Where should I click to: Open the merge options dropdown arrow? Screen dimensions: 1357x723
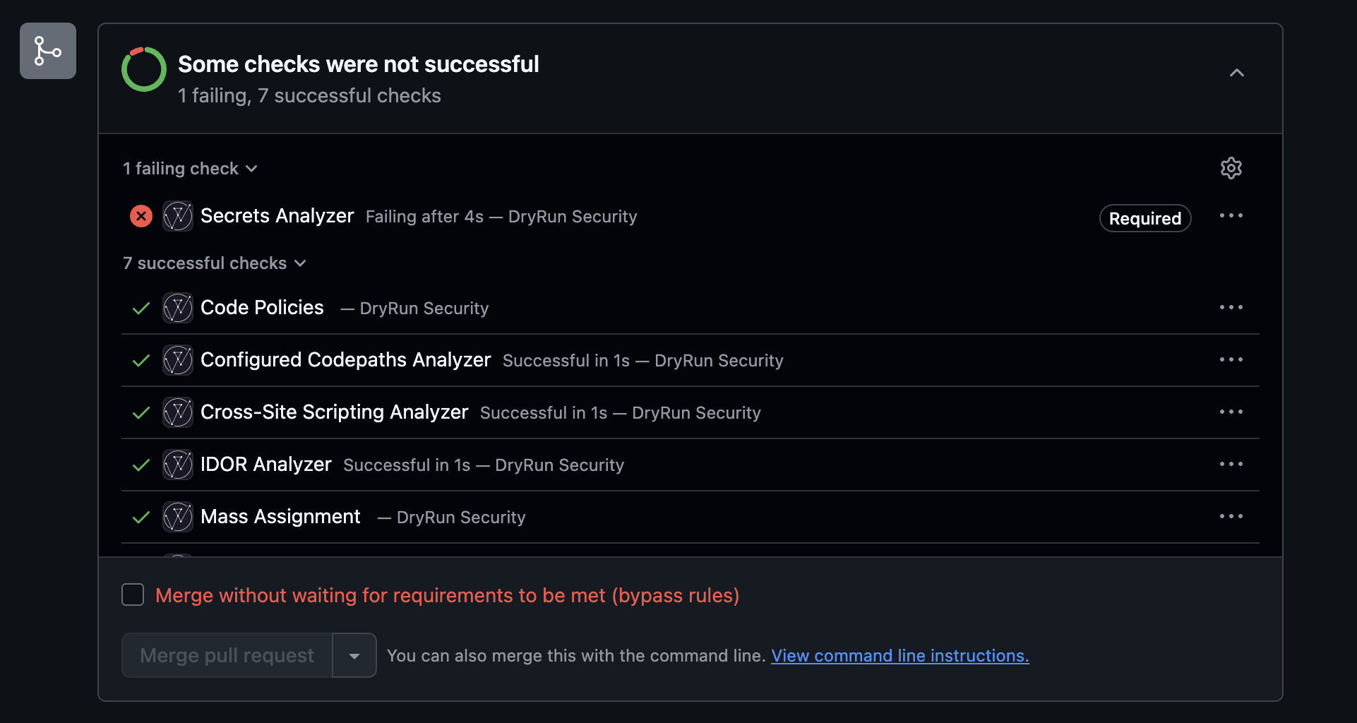pyautogui.click(x=354, y=655)
